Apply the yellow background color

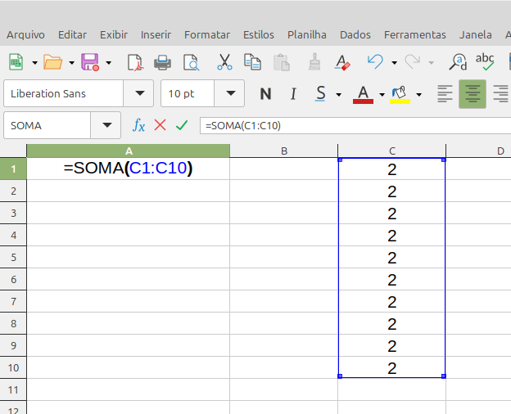click(x=400, y=94)
